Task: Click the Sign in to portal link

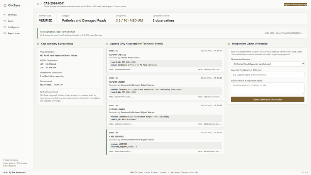Action: (x=9, y=166)
